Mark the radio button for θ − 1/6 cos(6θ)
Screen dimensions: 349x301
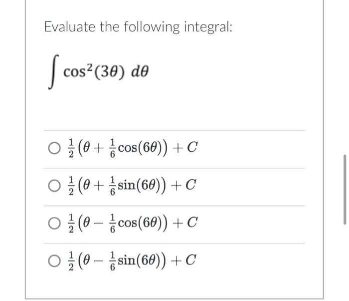[x=54, y=224]
